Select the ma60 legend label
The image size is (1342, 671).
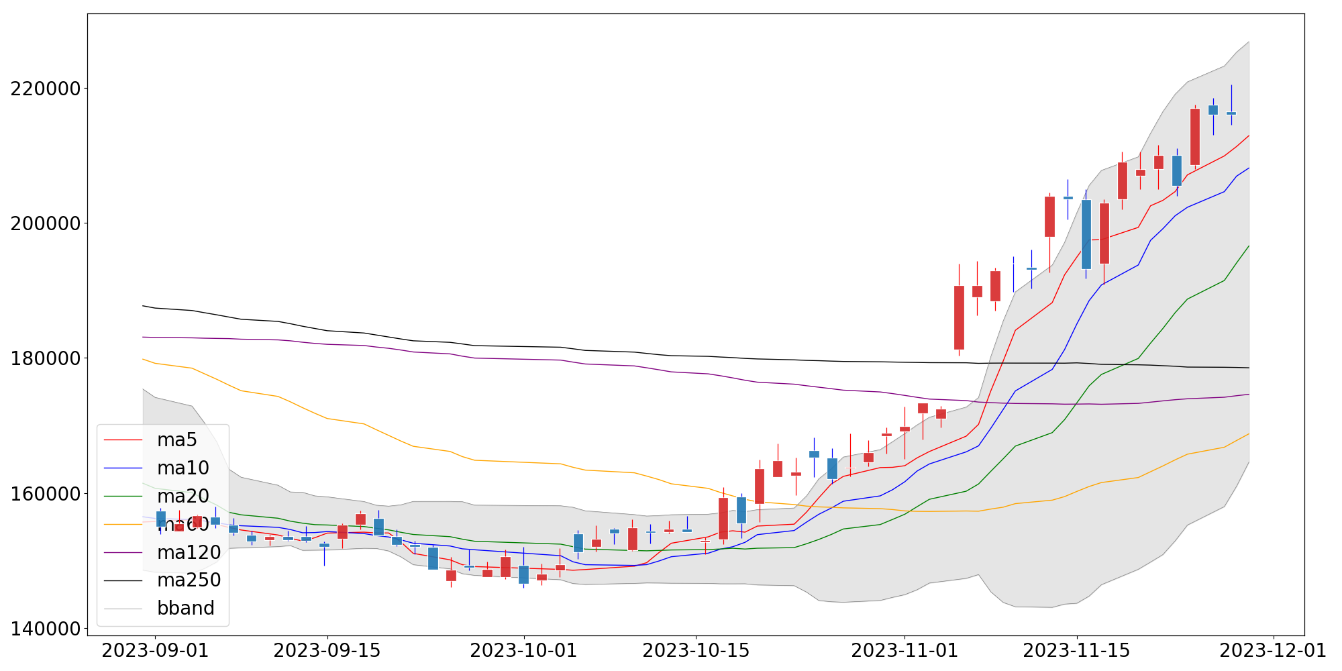point(183,524)
